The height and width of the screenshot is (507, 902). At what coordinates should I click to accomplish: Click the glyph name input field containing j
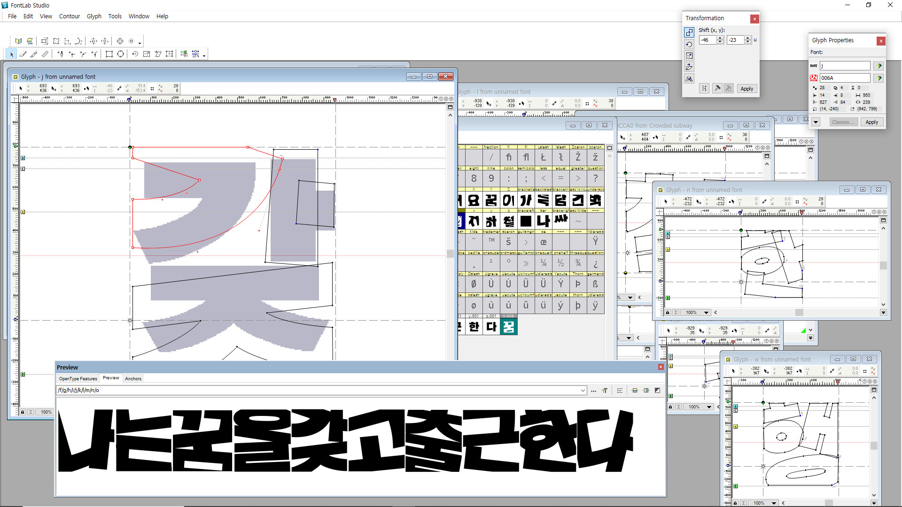[845, 66]
